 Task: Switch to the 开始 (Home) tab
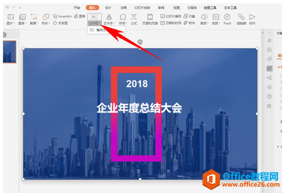pos(77,7)
